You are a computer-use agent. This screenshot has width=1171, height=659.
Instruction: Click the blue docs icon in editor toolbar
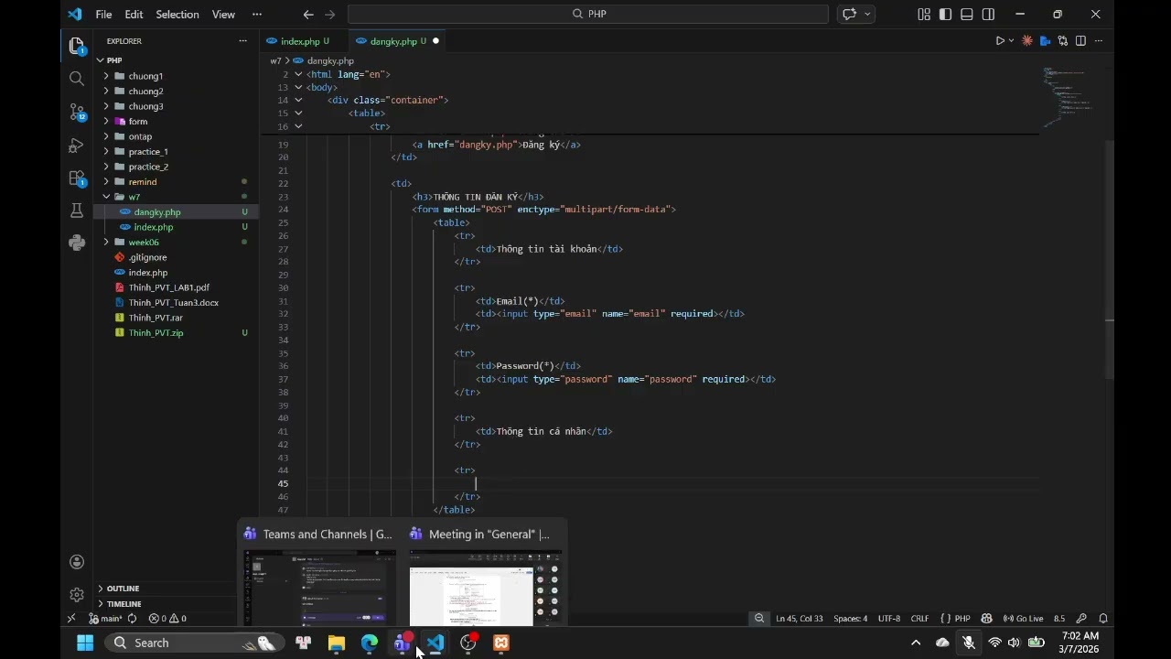[x=1045, y=41]
